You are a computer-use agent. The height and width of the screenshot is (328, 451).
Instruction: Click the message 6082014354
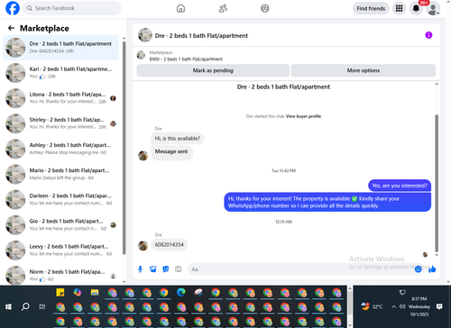[170, 245]
